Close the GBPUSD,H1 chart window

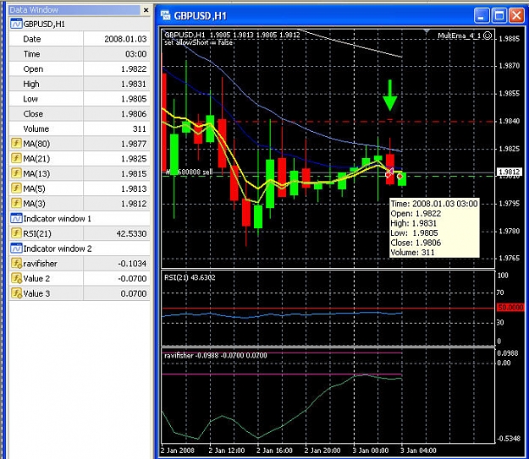(x=516, y=15)
